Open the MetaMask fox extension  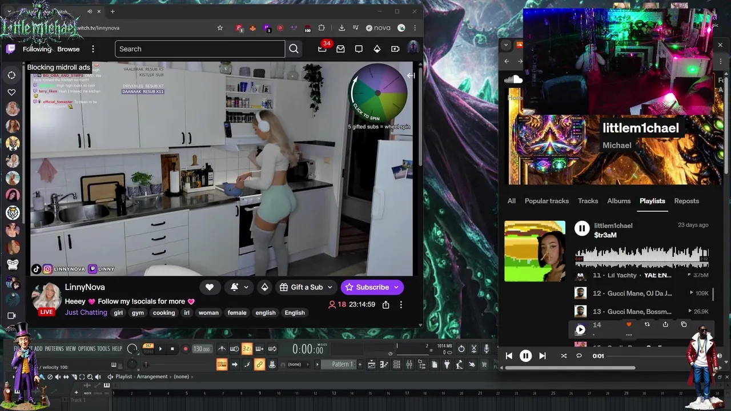252,28
